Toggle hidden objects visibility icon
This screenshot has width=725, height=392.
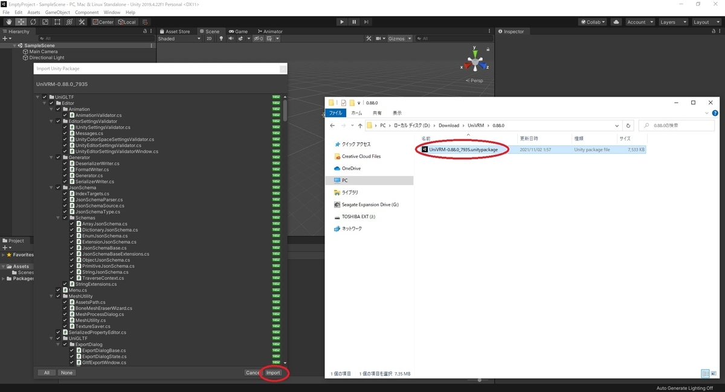tap(259, 39)
